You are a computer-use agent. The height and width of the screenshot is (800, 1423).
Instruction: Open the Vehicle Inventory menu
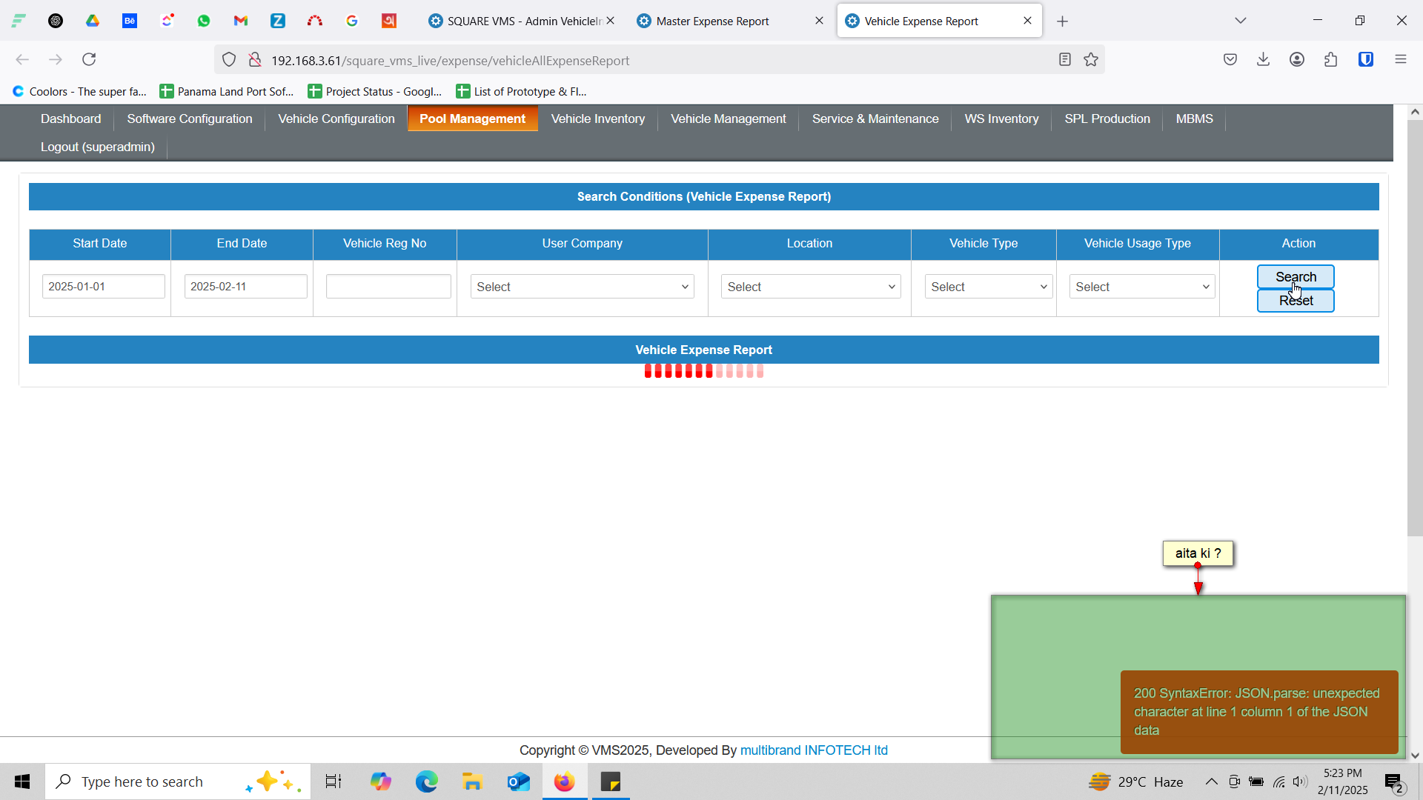[x=597, y=119]
